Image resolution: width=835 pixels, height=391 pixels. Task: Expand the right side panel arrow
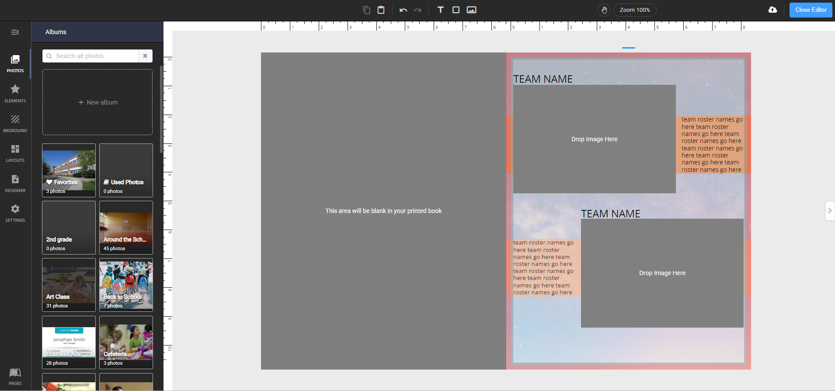tap(830, 211)
